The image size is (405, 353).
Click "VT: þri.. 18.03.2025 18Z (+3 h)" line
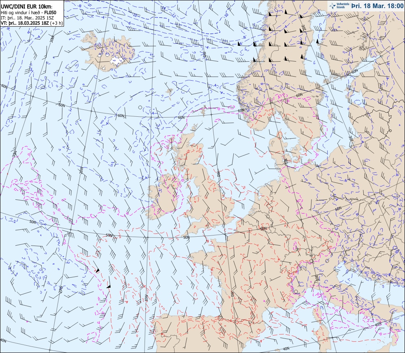click(x=32, y=23)
